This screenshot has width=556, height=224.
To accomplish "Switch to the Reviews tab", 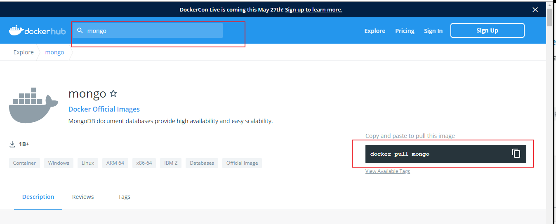I will click(83, 197).
